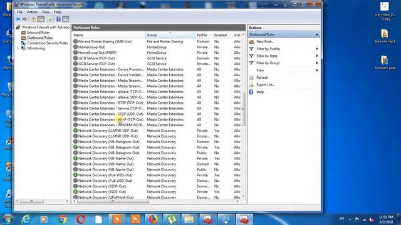The image size is (401, 225).
Task: Collapse the Outbound Rules actions section
Action: [317, 34]
